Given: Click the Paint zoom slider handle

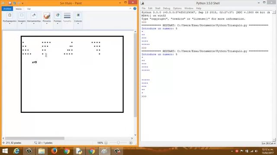Looking at the screenshot, I should coord(118,143).
